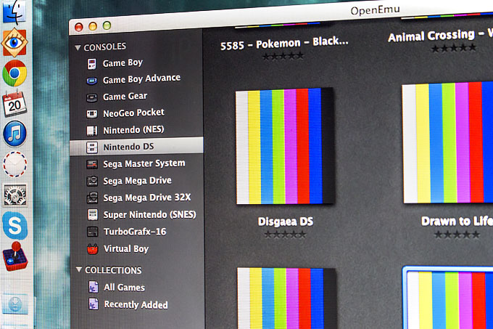Select the cover below Disgaea DS

tap(287, 298)
